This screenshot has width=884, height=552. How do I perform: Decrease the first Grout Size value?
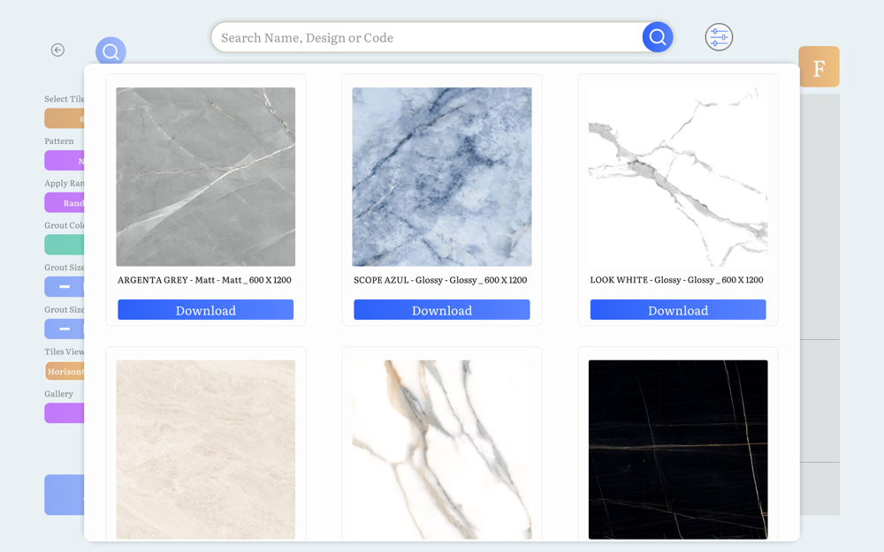click(65, 287)
